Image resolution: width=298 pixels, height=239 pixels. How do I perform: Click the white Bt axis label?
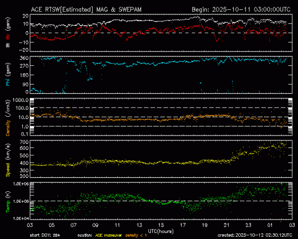(x=8, y=45)
